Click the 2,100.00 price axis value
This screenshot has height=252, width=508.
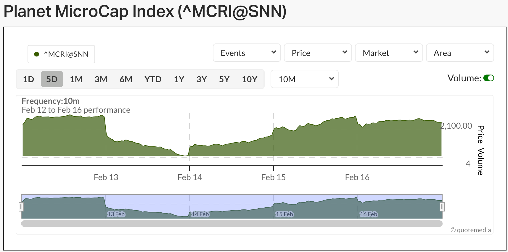click(456, 126)
